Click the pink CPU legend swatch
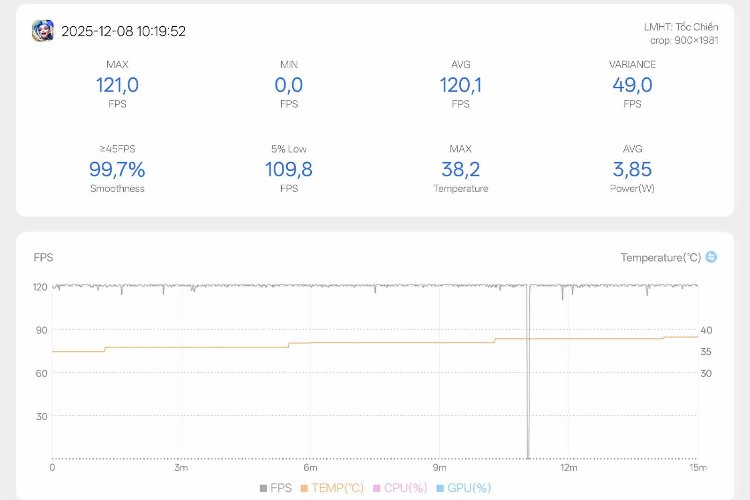This screenshot has width=750, height=500. click(376, 488)
